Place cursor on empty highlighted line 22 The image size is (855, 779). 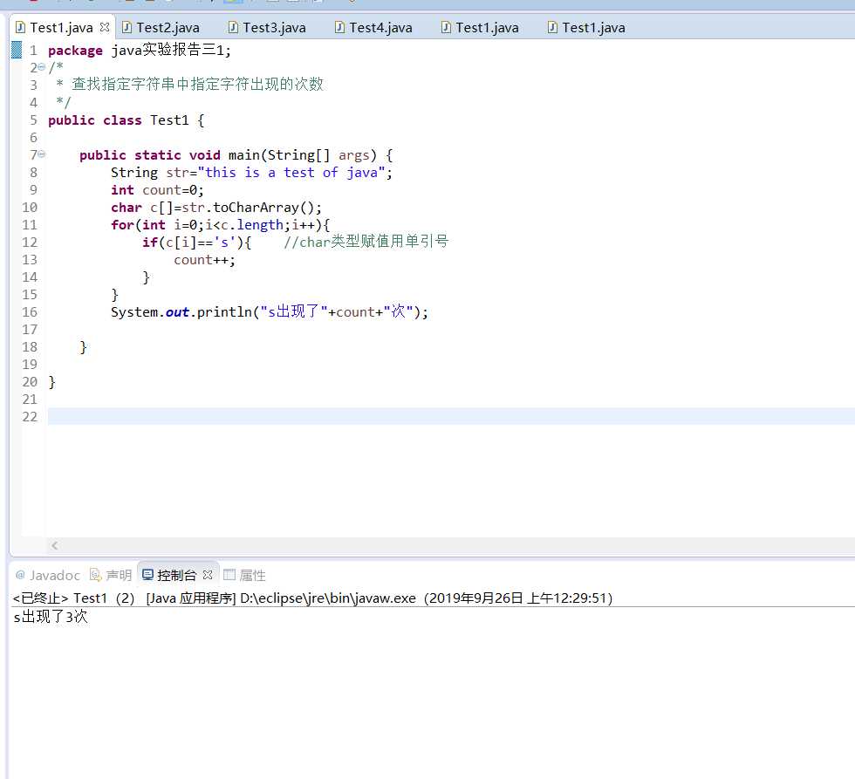[x=450, y=416]
